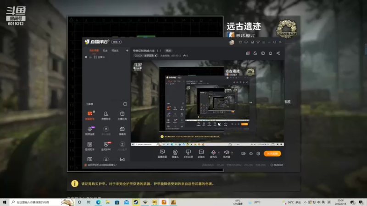Add 手机投屏 phone mirroring source
Viewport: 367px width, 206px height.
point(188,154)
